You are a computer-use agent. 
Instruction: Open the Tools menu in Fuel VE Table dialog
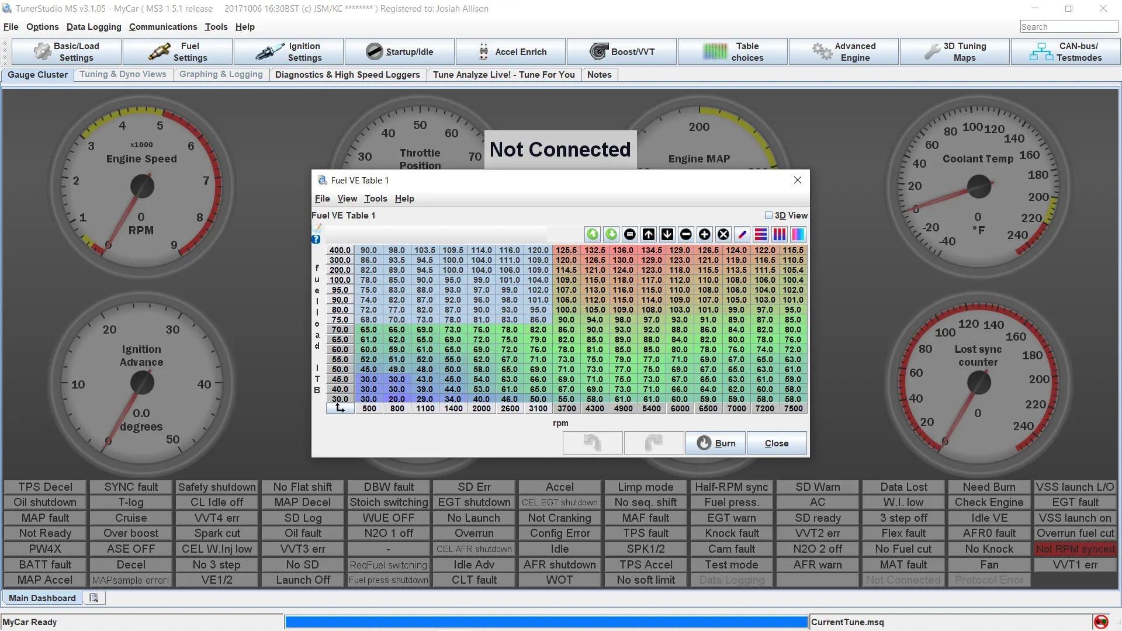[x=376, y=199]
